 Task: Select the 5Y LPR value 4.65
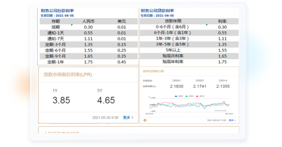(x=106, y=100)
